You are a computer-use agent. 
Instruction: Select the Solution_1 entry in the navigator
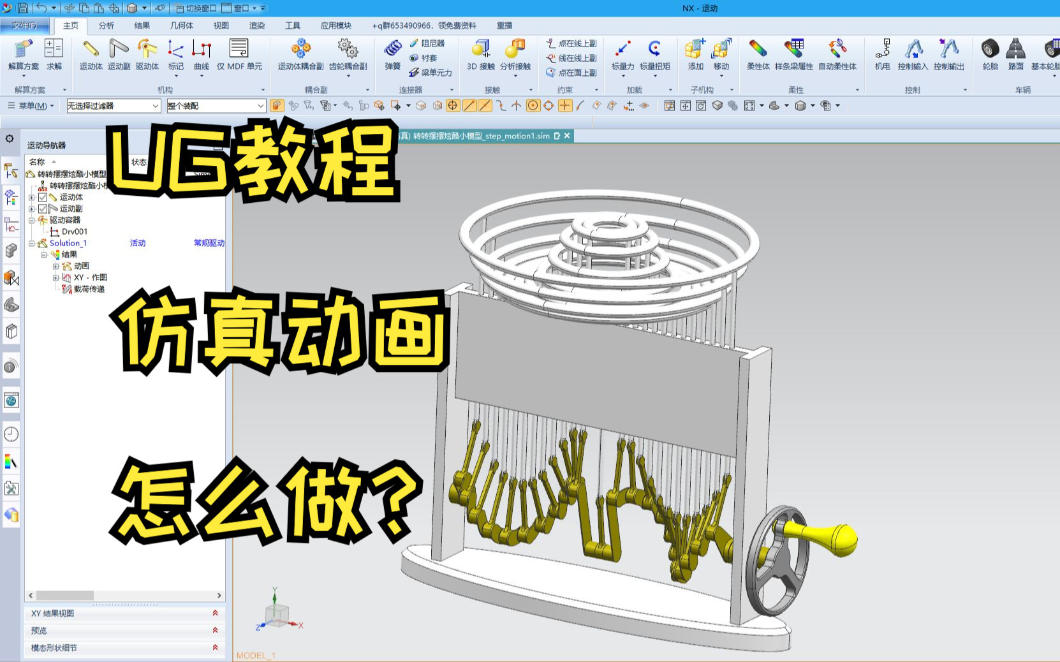pyautogui.click(x=67, y=243)
